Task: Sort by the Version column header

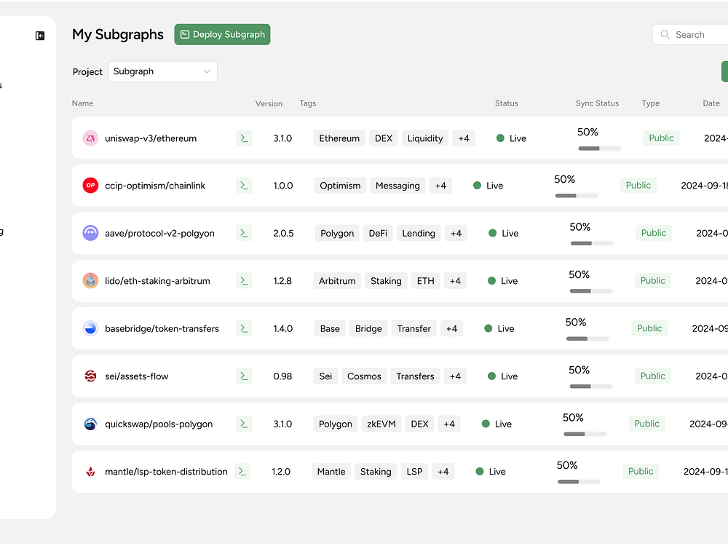Action: coord(269,103)
